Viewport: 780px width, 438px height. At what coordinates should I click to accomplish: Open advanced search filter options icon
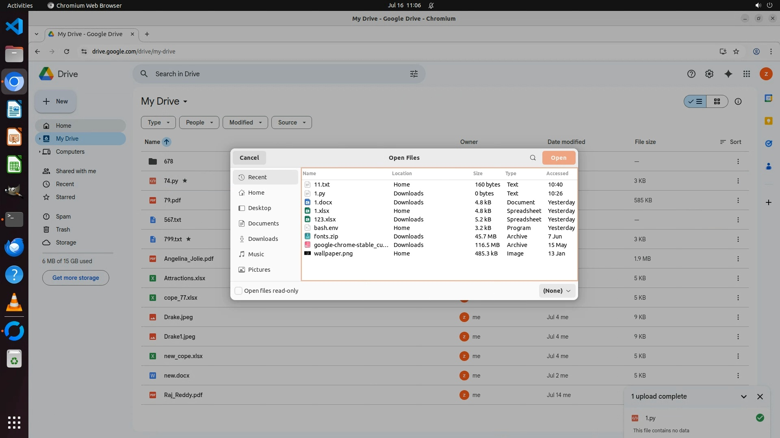[x=414, y=74]
